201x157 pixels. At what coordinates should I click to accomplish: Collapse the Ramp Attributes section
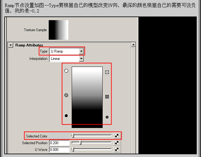11,45
